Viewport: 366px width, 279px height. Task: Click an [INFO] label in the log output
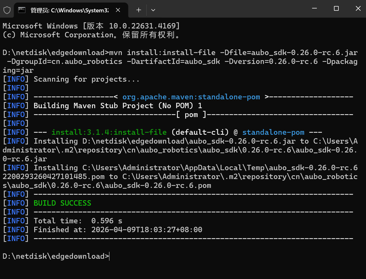tap(16, 79)
